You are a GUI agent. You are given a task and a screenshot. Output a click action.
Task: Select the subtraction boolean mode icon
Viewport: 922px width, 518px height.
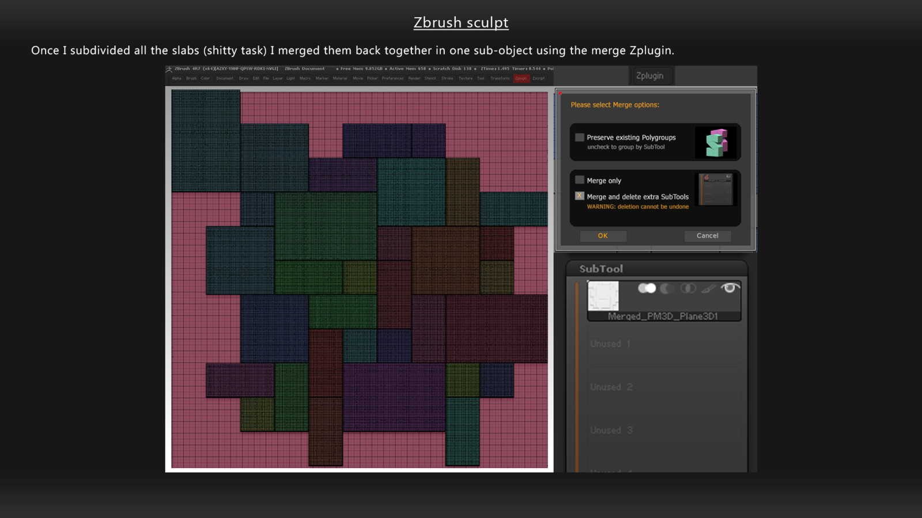pos(667,288)
